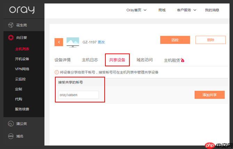Image resolution: width=233 pixels, height=149 pixels.
Task: Click the 更改 link next to GZ-1197
Action: click(x=101, y=42)
